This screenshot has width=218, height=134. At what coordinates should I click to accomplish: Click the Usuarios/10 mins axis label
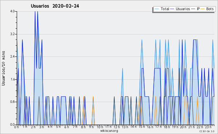pos(3,68)
